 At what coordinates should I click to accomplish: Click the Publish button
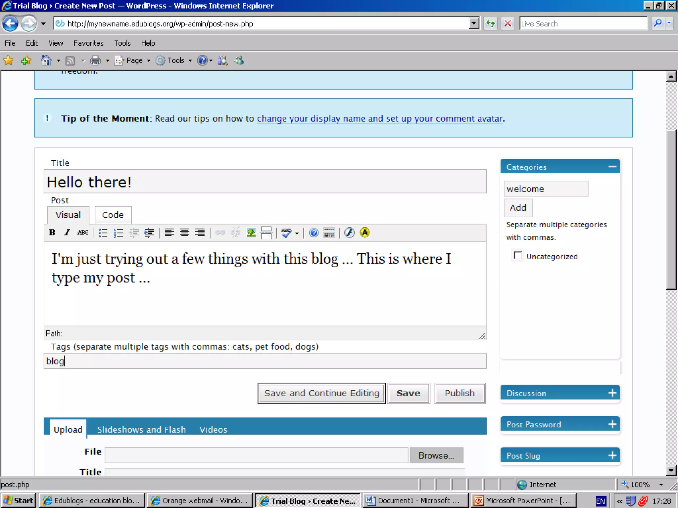[460, 393]
